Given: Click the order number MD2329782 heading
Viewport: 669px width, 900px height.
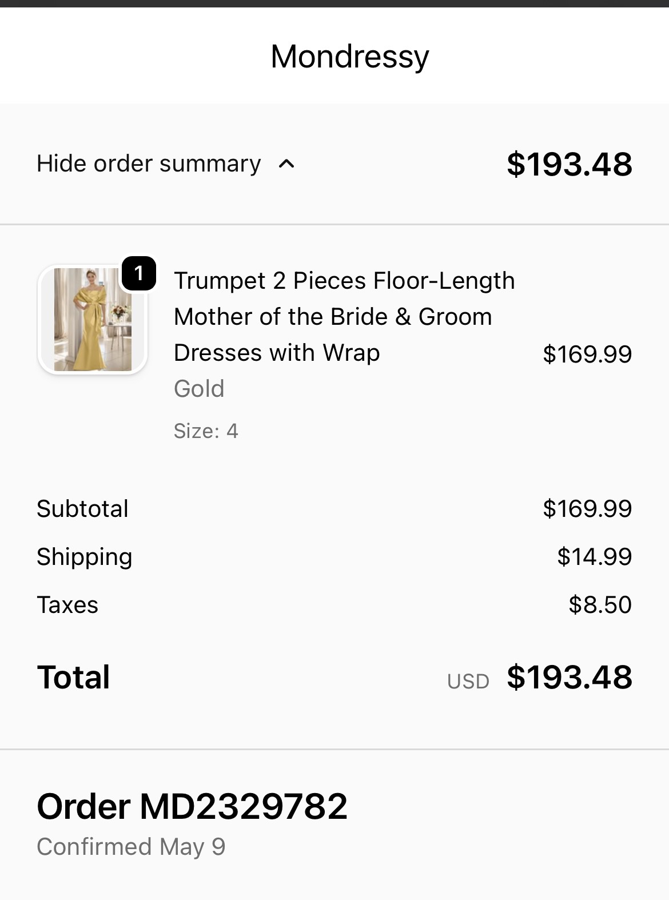Looking at the screenshot, I should pyautogui.click(x=192, y=806).
